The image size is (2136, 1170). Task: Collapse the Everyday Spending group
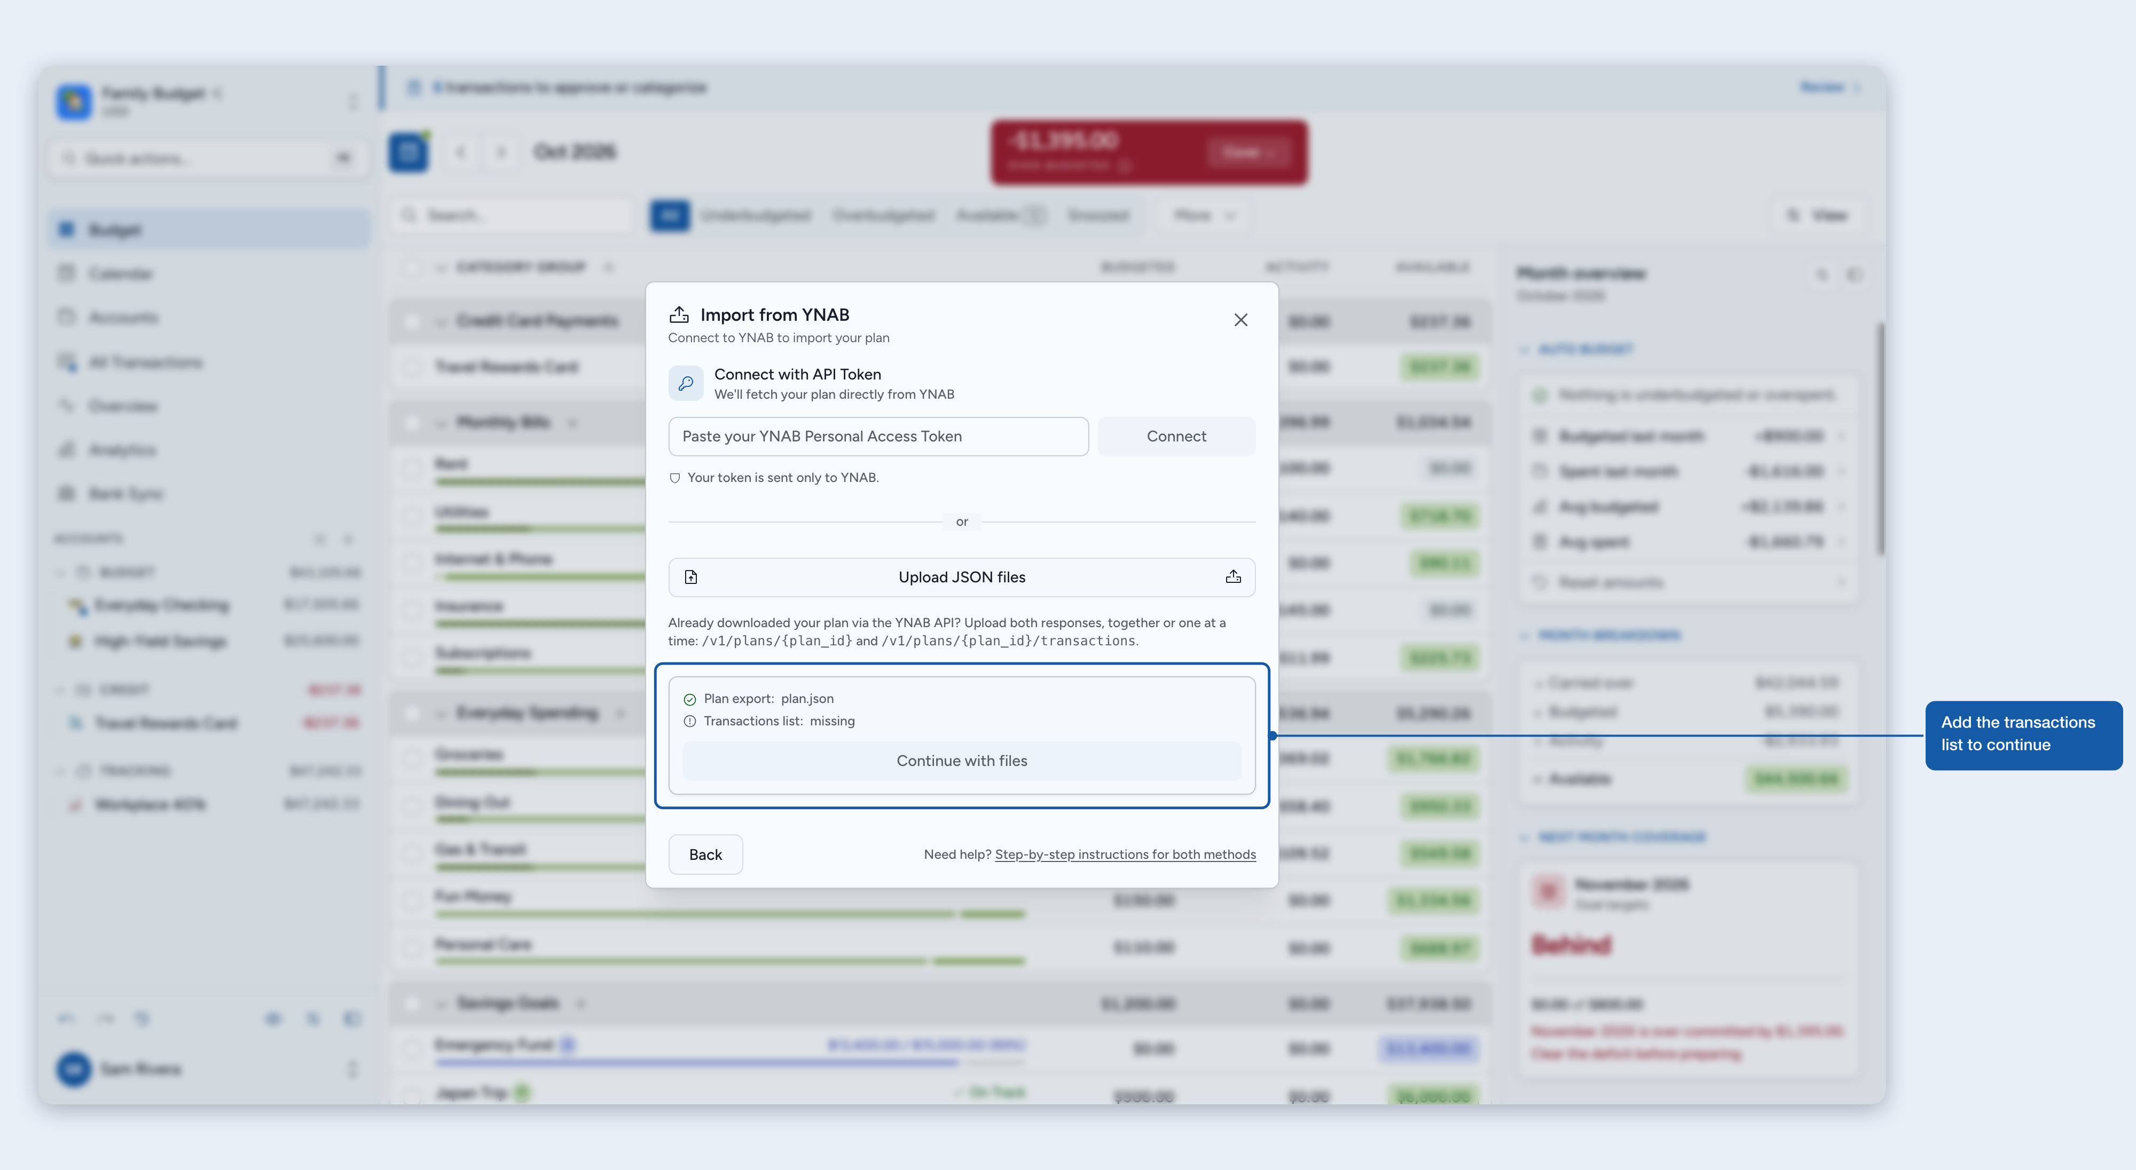(441, 714)
